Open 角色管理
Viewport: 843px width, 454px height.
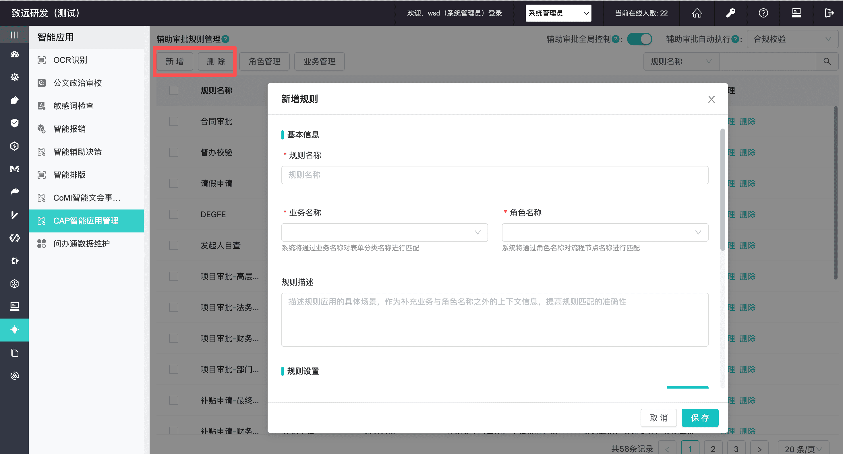[264, 61]
